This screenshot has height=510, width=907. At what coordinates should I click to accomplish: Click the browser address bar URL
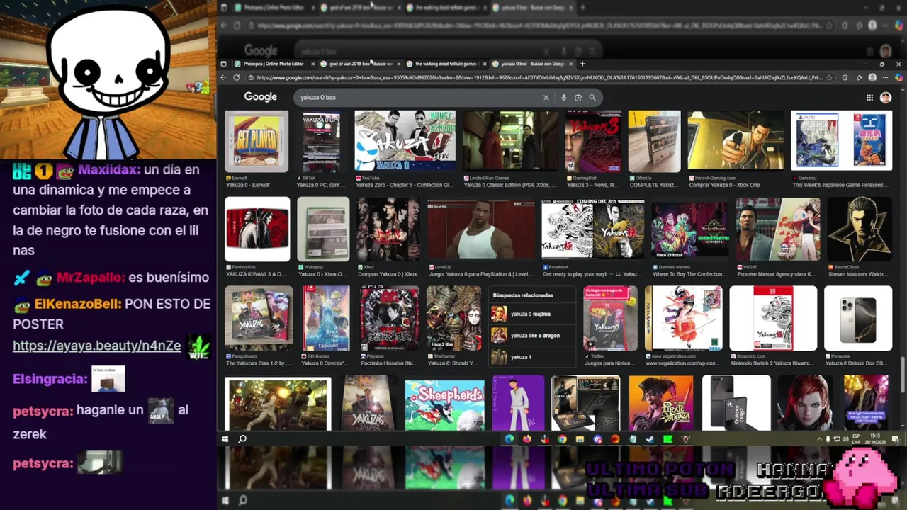point(539,77)
